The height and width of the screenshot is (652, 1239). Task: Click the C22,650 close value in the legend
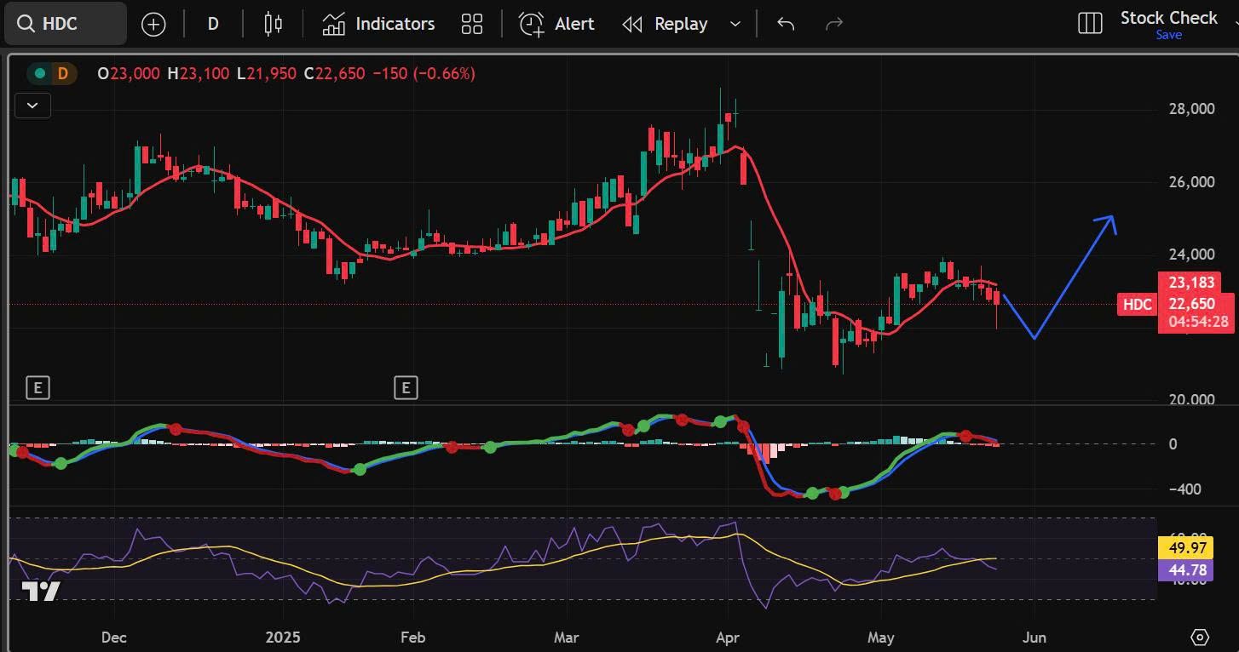click(334, 74)
